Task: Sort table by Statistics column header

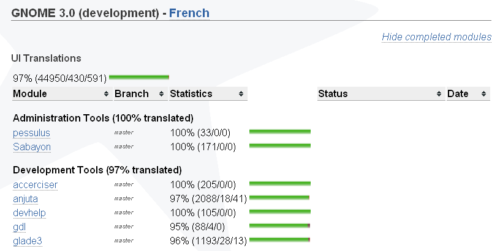Action: pos(208,93)
